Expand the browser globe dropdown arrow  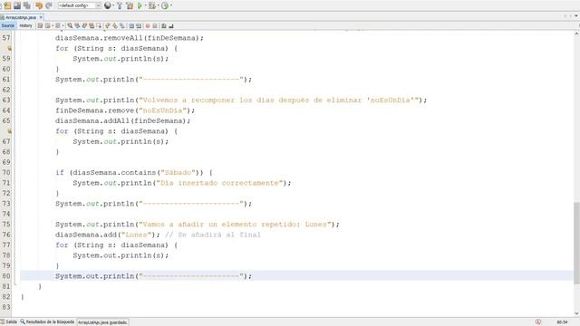tap(113, 5)
